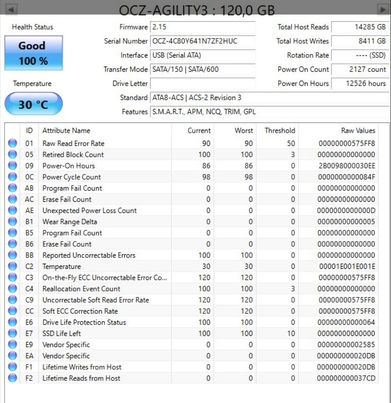Click the Firmware field showing 2.15

[203, 27]
